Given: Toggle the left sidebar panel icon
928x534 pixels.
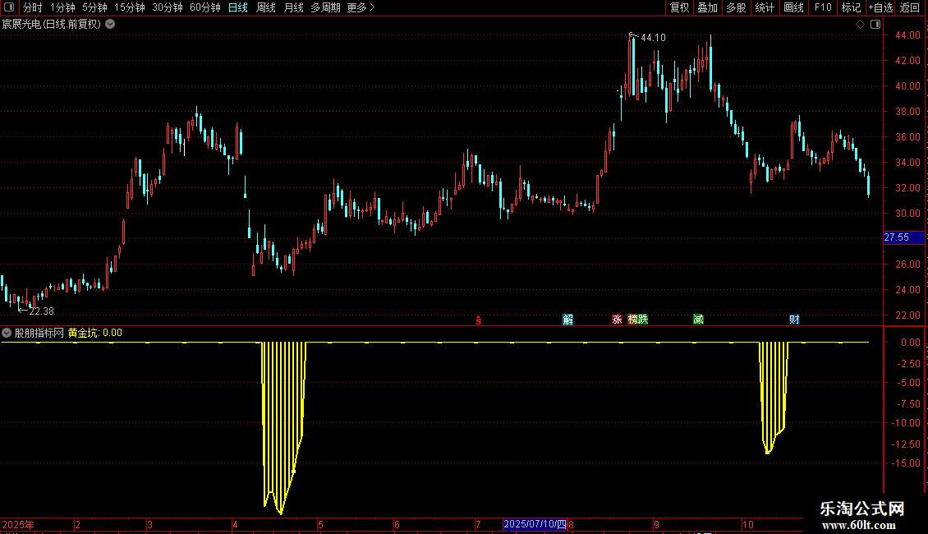Looking at the screenshot, I should 10,7.
